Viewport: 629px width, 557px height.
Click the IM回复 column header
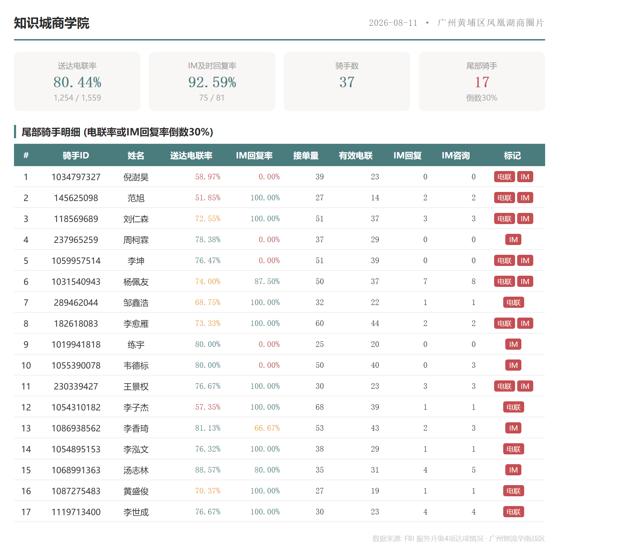(x=407, y=155)
